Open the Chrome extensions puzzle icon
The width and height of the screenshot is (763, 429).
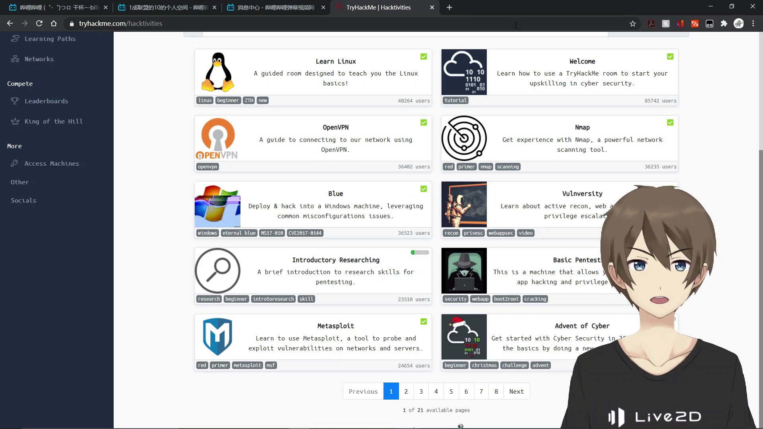pos(724,23)
